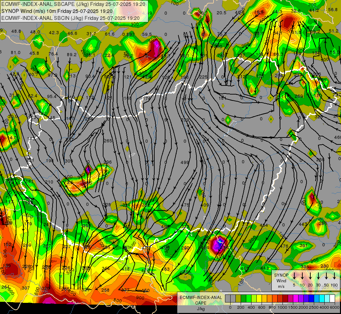
Task: Click the '0' tick on CAPE scale
Action: point(230,307)
